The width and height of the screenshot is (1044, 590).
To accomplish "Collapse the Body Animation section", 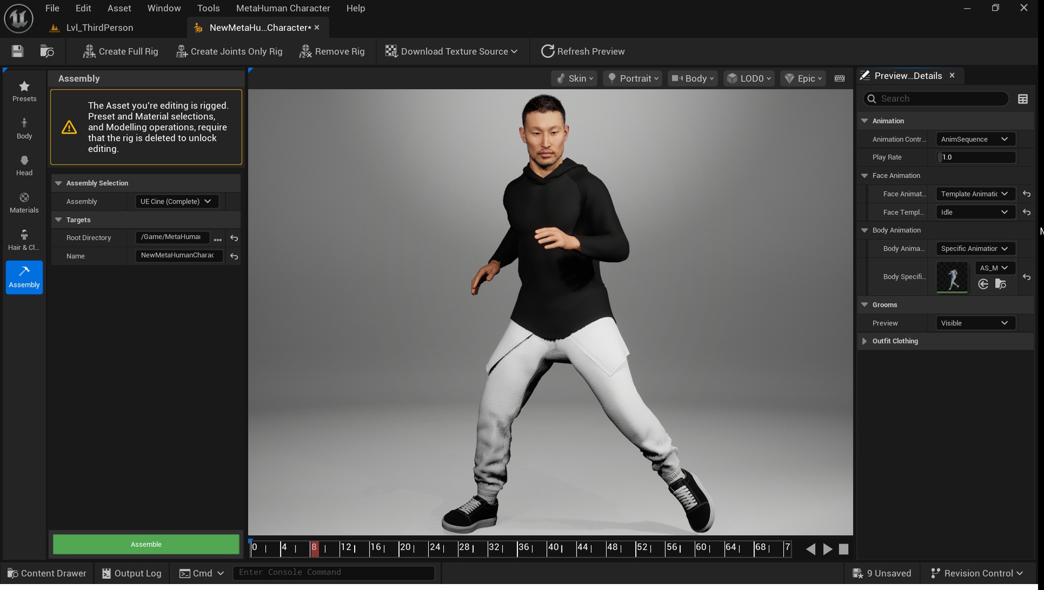I will coord(864,230).
